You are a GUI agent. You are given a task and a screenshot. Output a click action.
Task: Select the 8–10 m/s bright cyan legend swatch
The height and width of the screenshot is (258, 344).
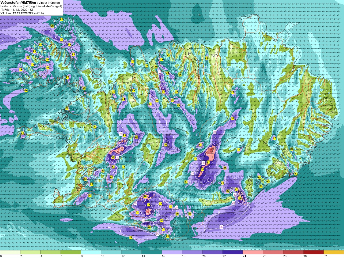click(x=91, y=252)
